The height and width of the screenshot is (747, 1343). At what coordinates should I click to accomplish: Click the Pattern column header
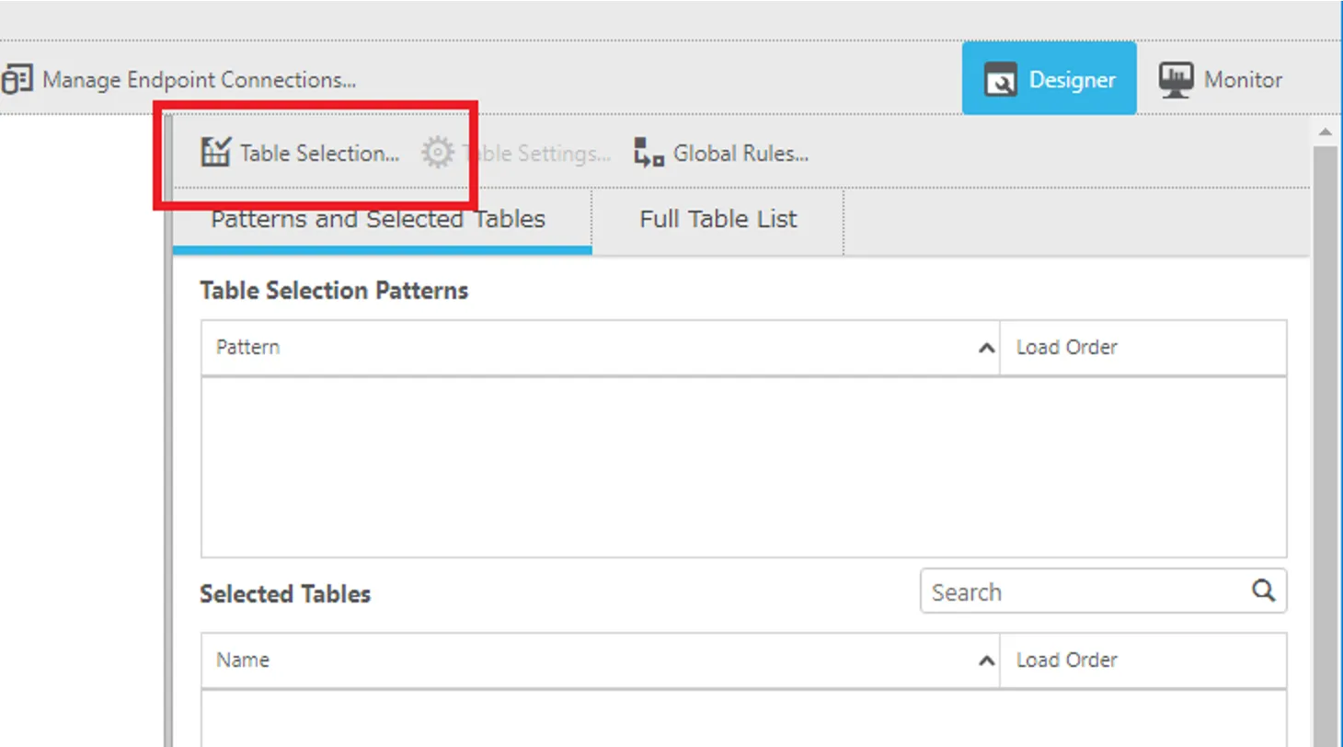coord(248,348)
